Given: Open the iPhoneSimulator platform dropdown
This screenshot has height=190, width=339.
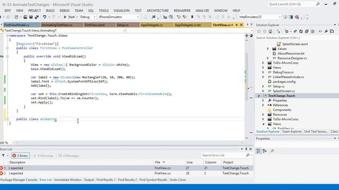Looking at the screenshot, I should 119,17.
